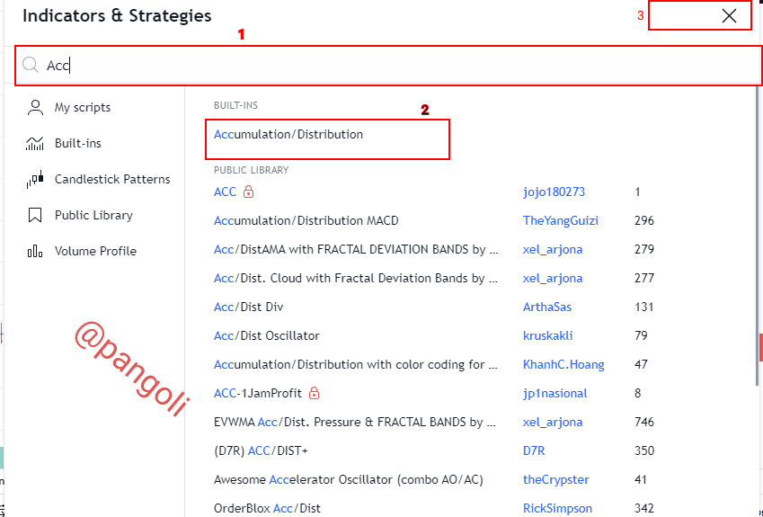Open author profile kruskakli
The image size is (763, 517).
548,335
